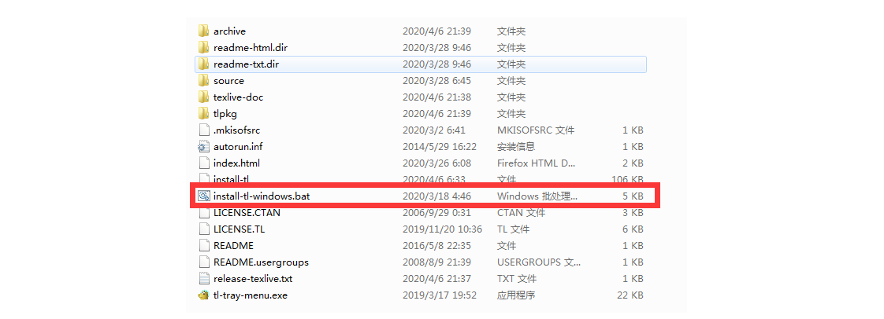Viewport: 884px width, 319px height.
Task: Click the .mkisofsrc file icon
Action: point(203,130)
